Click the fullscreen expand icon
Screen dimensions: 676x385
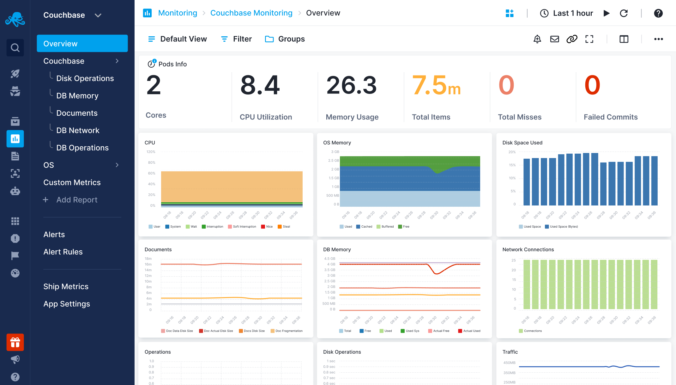[589, 39]
